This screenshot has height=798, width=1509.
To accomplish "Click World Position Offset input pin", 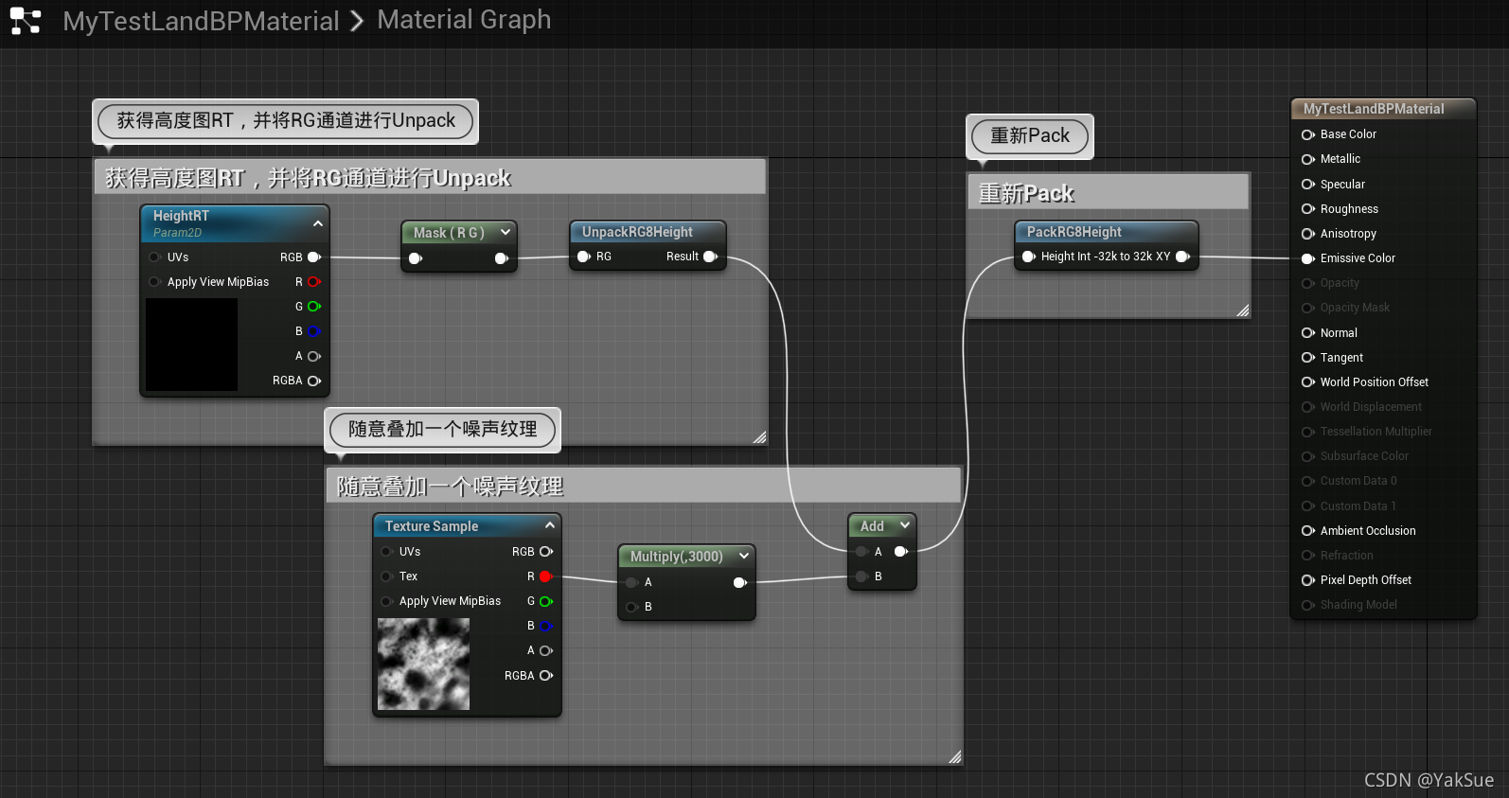I will [1308, 382].
